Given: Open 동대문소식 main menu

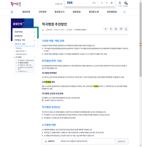Looking at the screenshot, I should pos(60,12).
